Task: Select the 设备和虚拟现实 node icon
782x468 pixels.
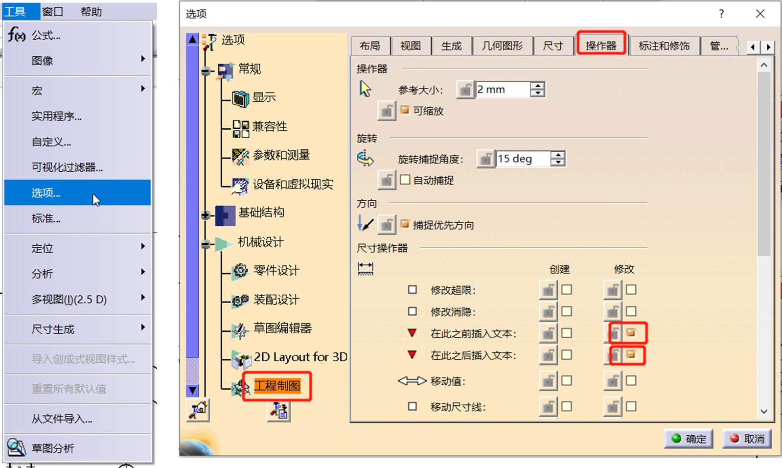Action: [240, 186]
